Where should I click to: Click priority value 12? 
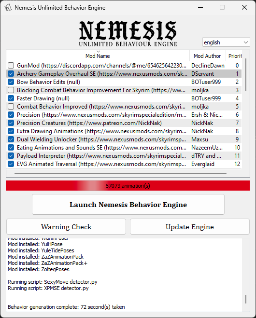(x=237, y=164)
